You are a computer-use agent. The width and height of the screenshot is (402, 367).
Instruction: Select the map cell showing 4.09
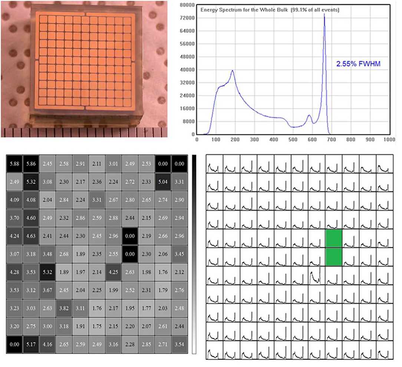click(x=14, y=200)
